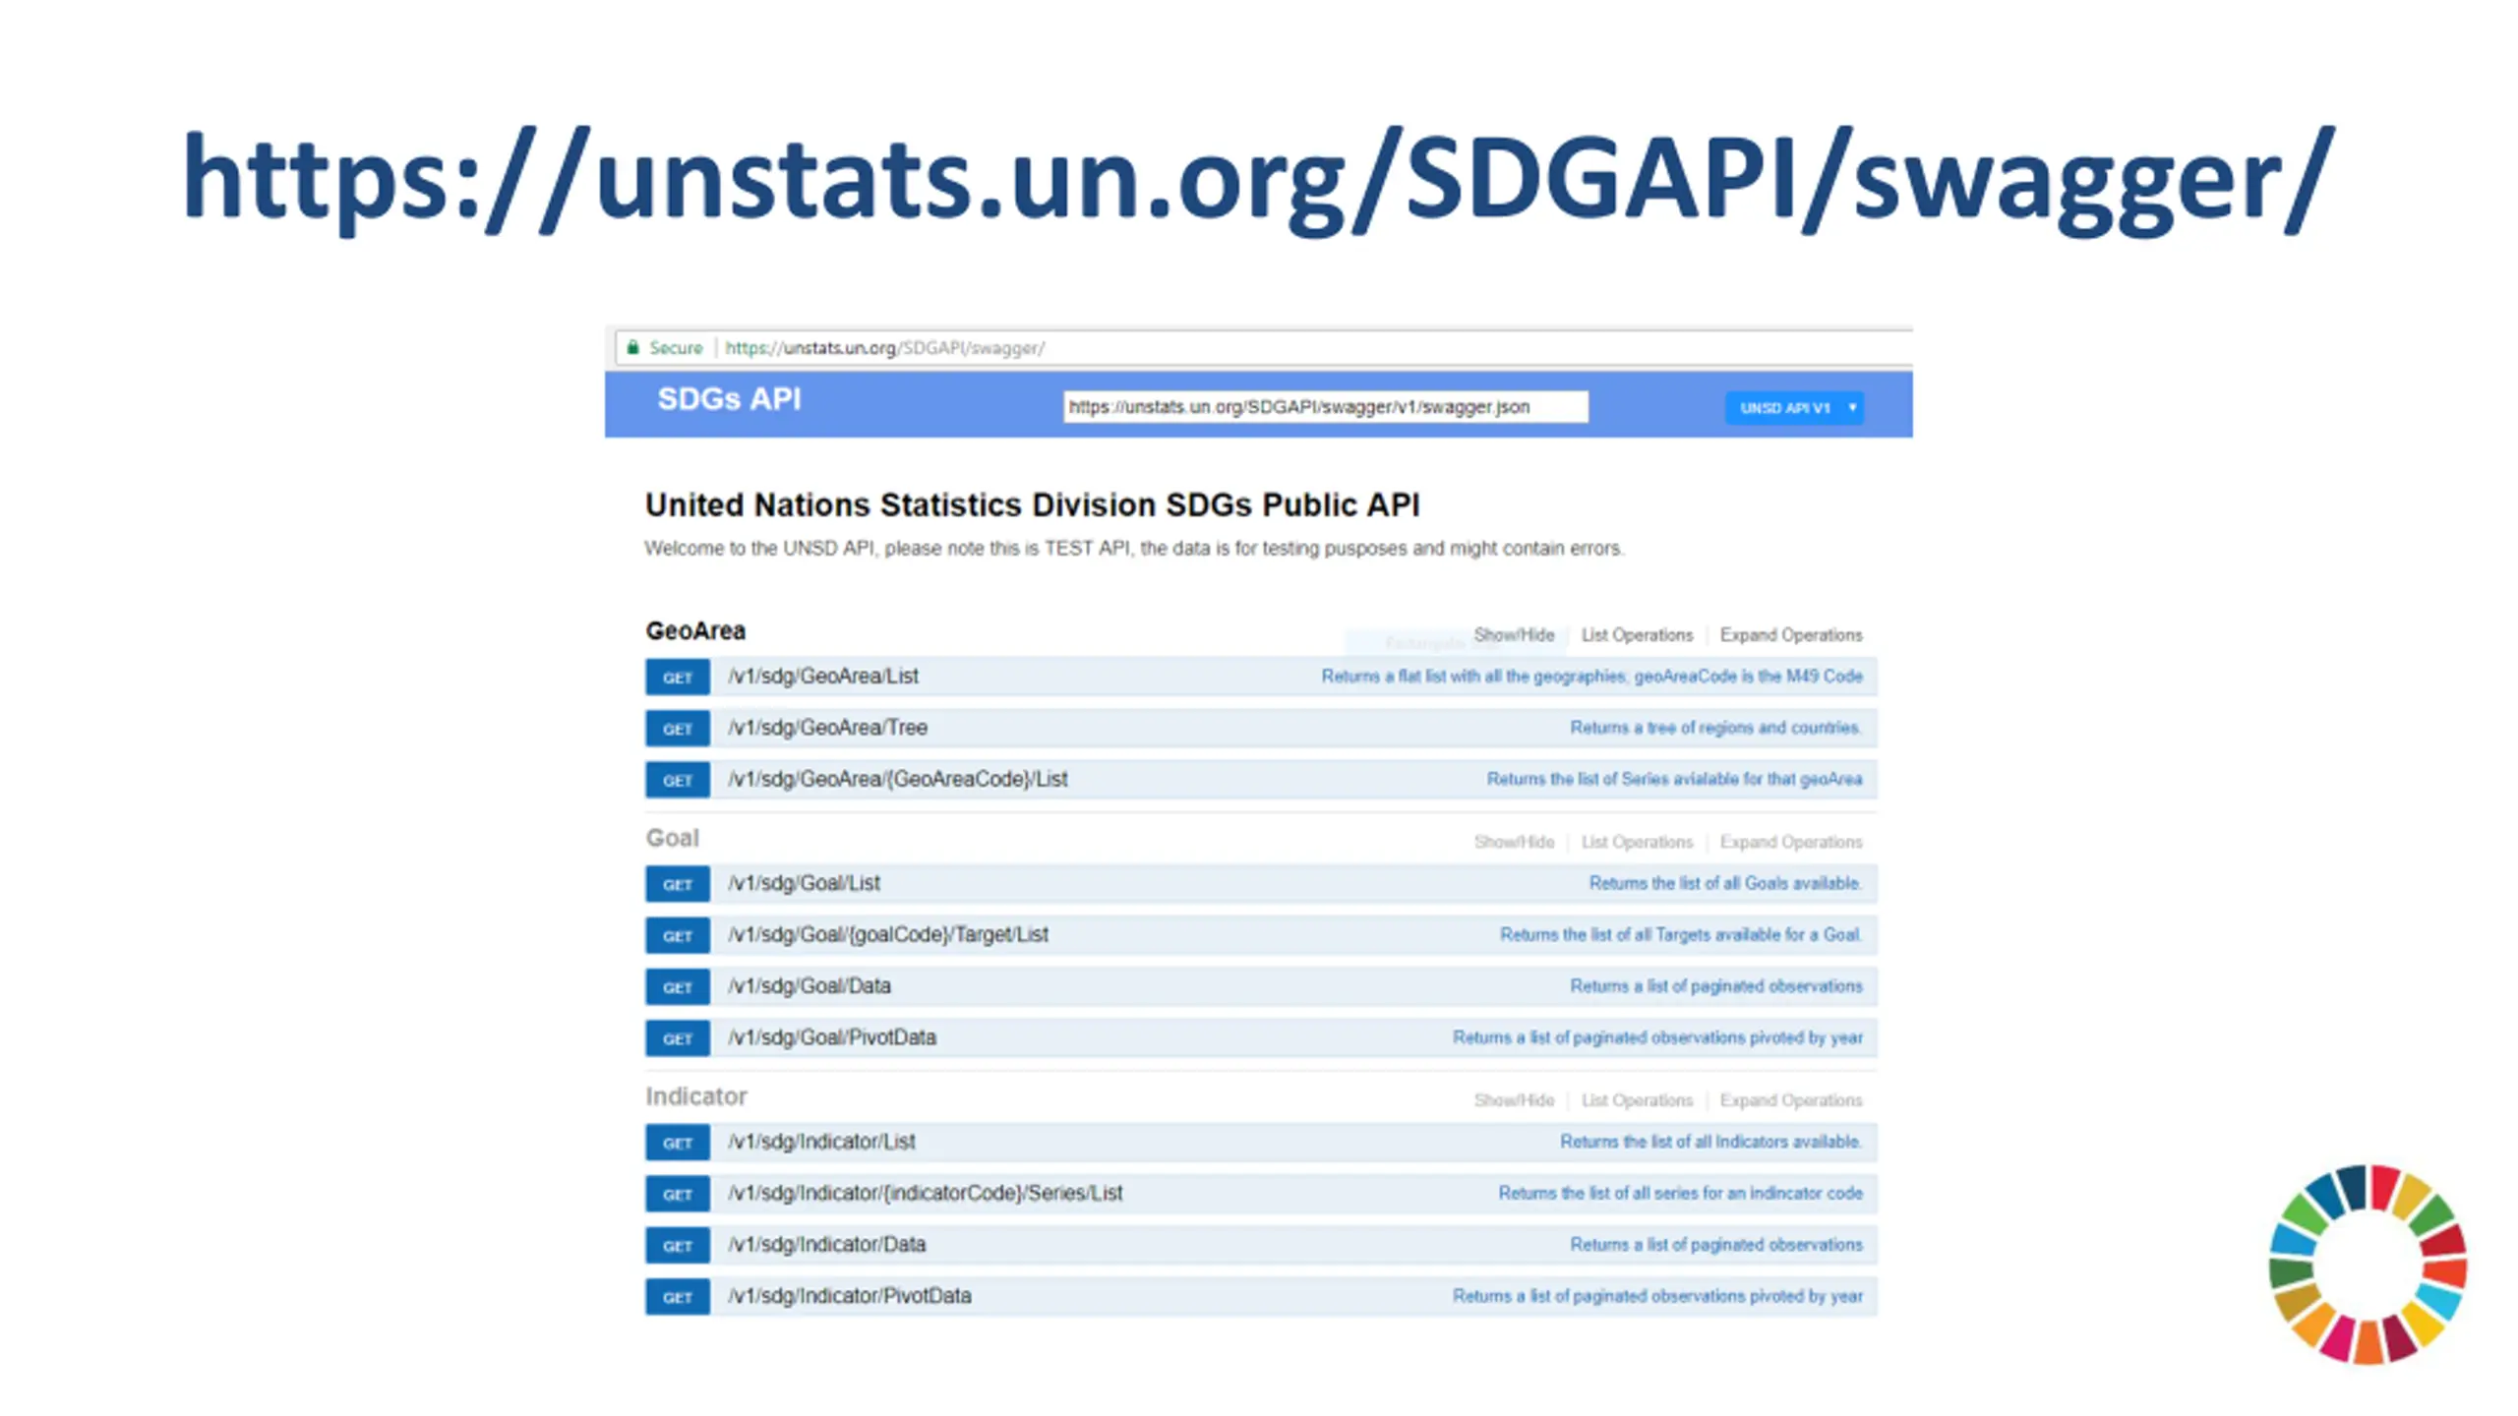This screenshot has width=2518, height=1416.
Task: Click 'Returns the list of all Goals available' description
Action: coord(1725,883)
